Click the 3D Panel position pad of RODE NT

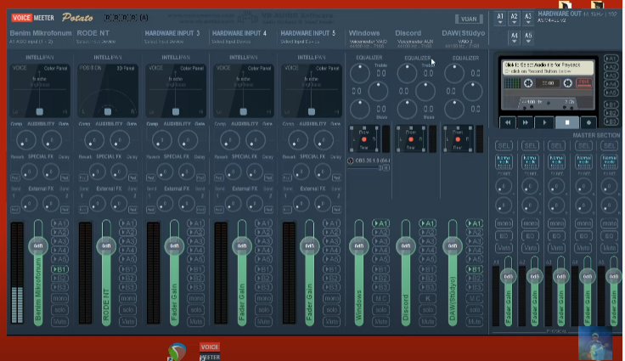coord(108,91)
